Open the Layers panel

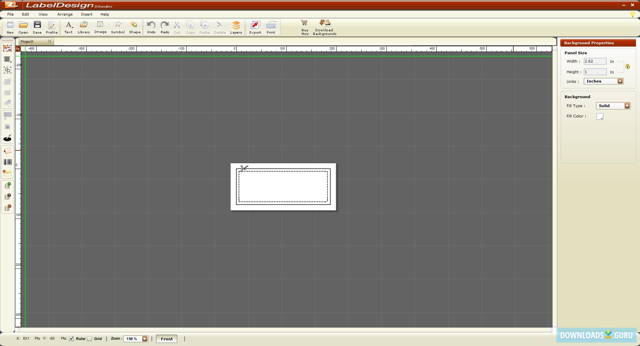236,27
